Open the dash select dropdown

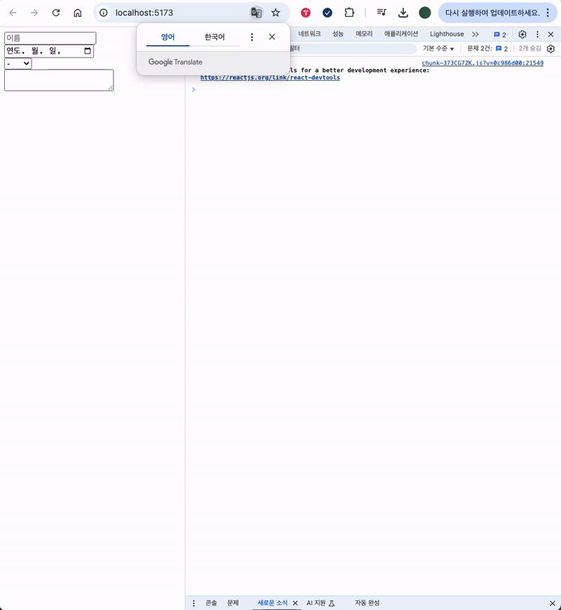coord(18,63)
